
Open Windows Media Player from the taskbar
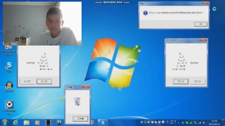tap(37, 122)
